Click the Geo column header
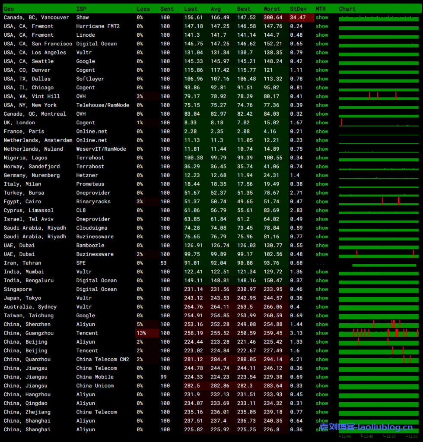 pos(9,9)
